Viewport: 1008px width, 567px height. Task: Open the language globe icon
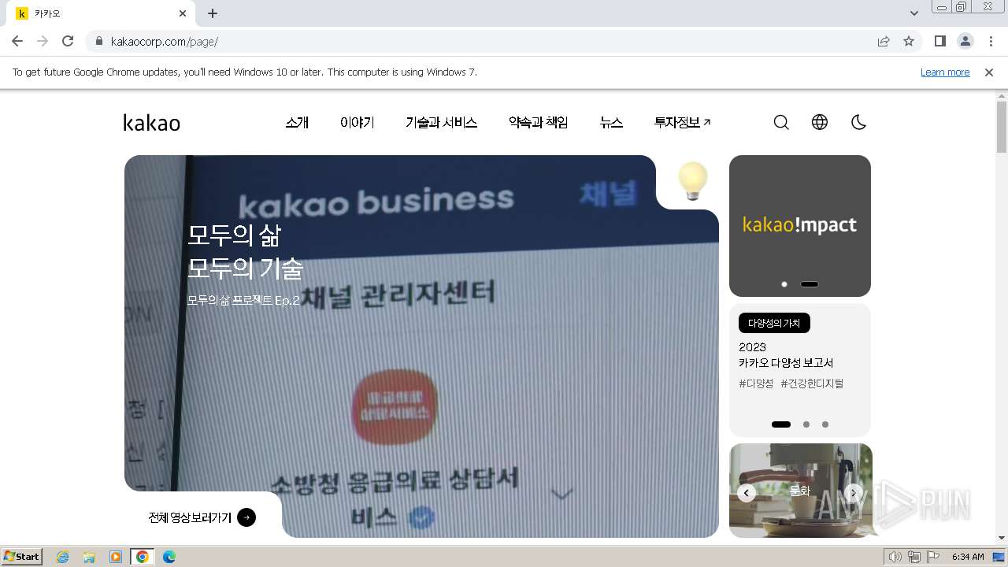[820, 122]
